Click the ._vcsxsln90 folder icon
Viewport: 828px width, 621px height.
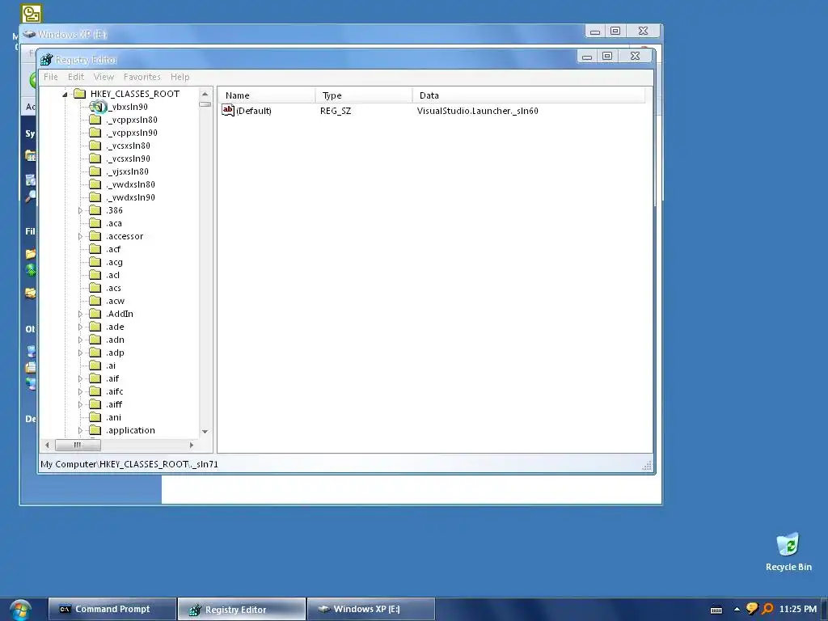95,158
